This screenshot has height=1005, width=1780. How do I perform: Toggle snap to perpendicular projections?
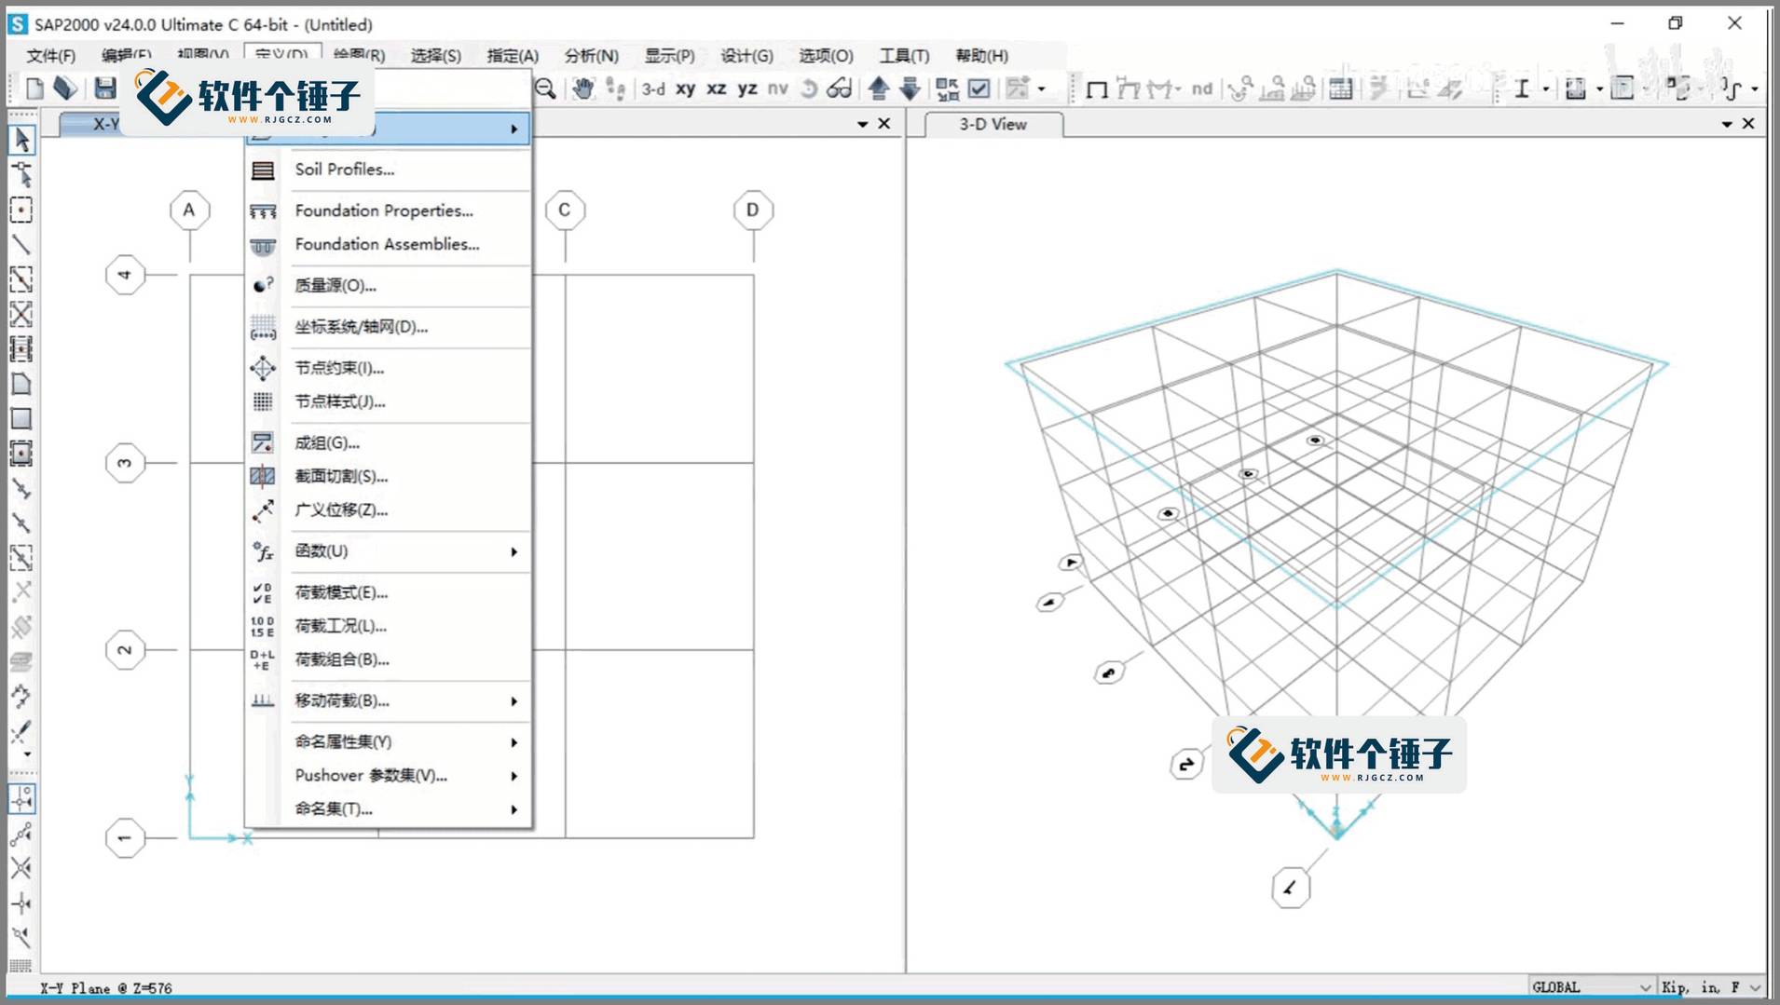tap(21, 903)
